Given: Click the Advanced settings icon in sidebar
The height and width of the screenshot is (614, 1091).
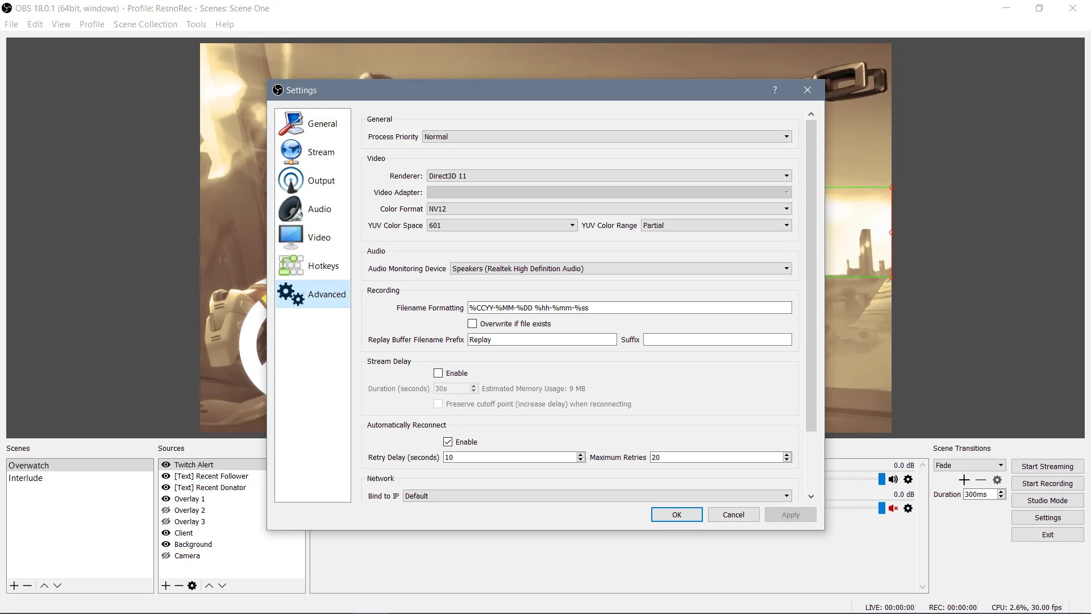Looking at the screenshot, I should click(291, 294).
